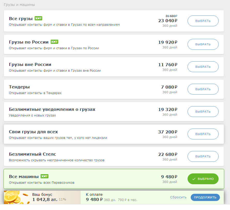Reset selection with the Сбросить link

pos(178,197)
